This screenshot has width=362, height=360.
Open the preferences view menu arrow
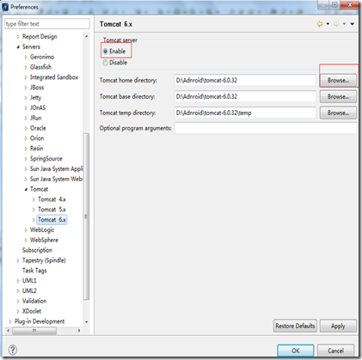(353, 24)
